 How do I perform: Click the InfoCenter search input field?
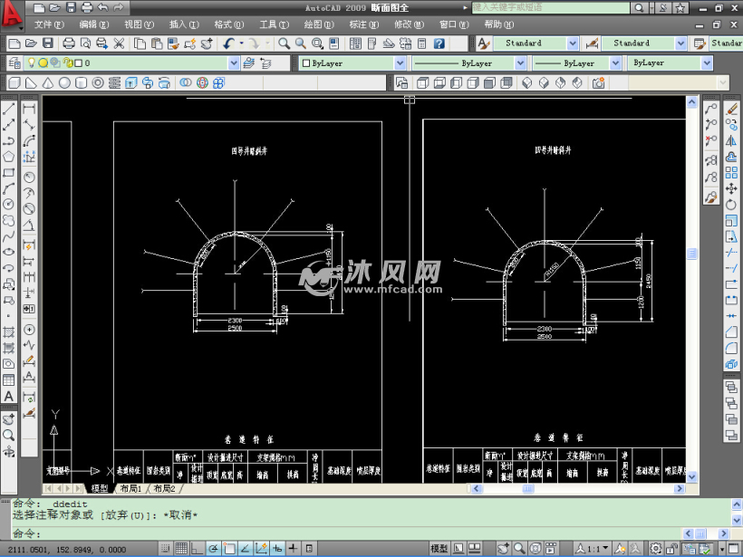[x=551, y=7]
